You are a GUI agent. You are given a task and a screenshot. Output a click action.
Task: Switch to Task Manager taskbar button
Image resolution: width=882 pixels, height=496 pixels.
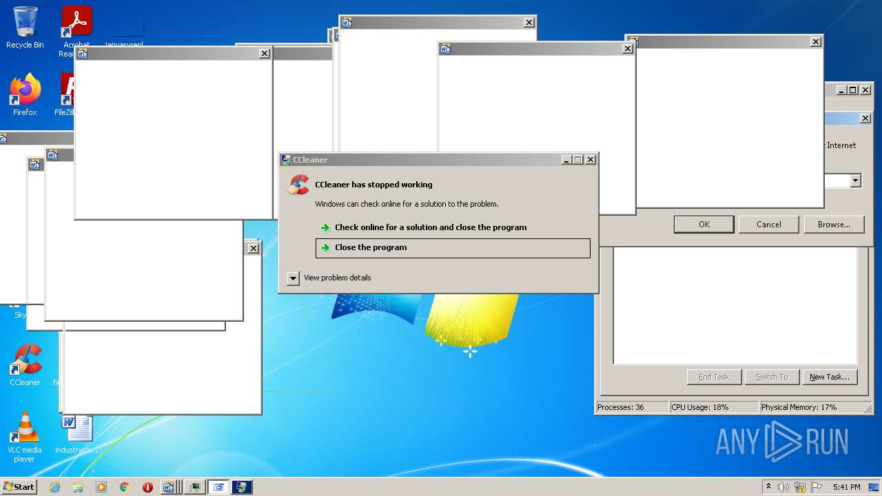click(194, 487)
